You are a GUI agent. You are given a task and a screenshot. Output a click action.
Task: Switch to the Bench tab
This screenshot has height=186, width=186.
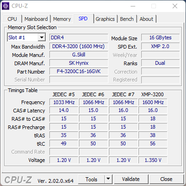point(127,19)
